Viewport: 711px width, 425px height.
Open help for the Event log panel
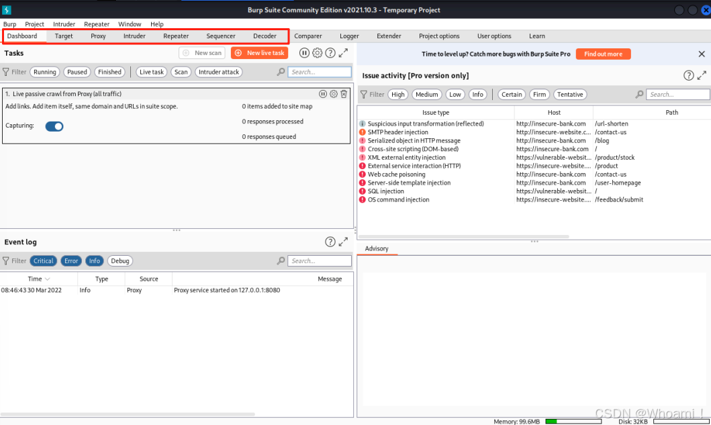click(x=330, y=242)
